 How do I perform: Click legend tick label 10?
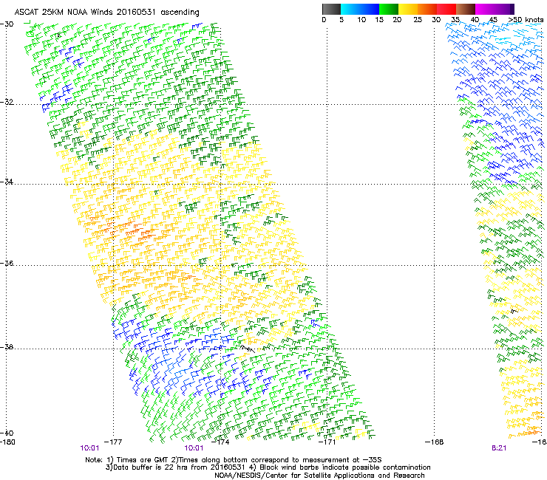[x=361, y=20]
